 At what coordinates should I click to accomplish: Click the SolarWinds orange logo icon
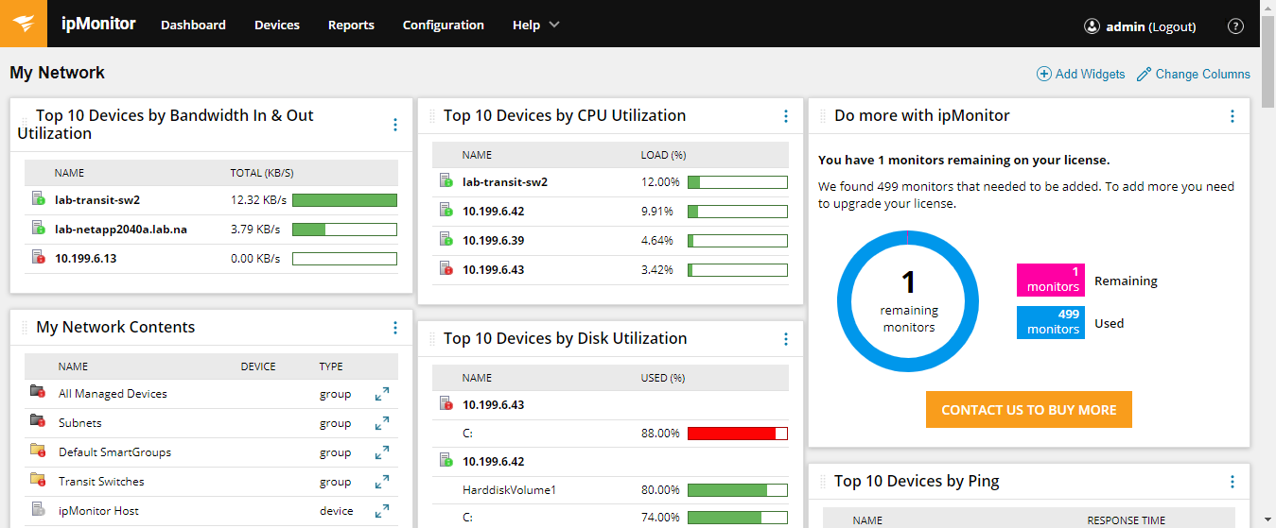[x=24, y=24]
